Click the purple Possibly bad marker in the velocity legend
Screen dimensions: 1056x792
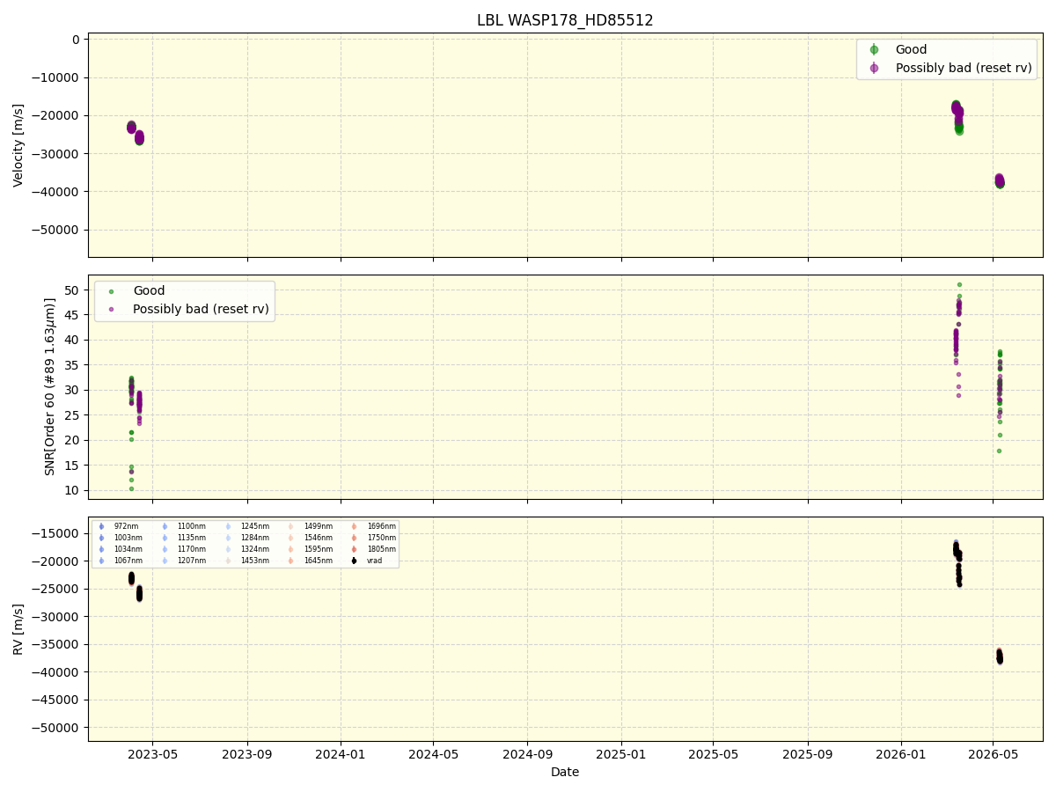[874, 68]
